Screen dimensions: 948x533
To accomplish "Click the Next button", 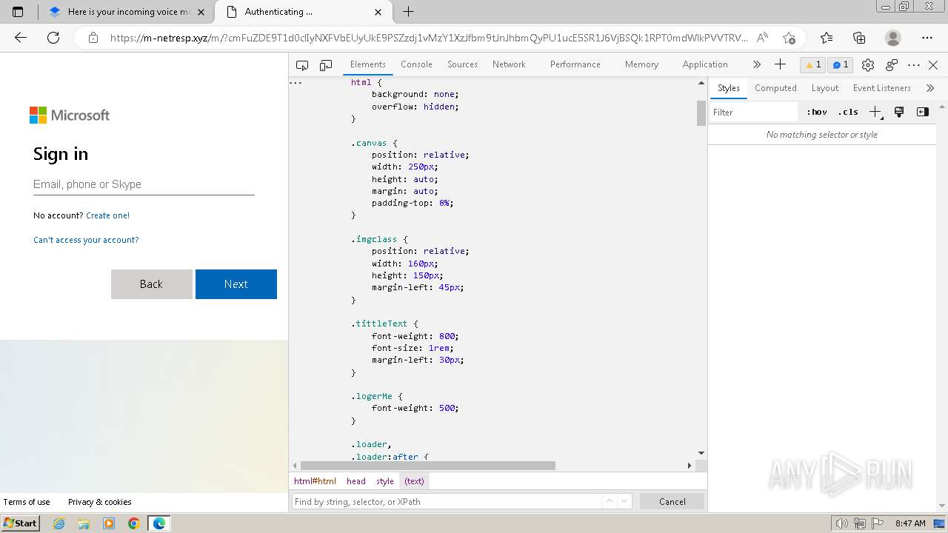I will [x=236, y=284].
